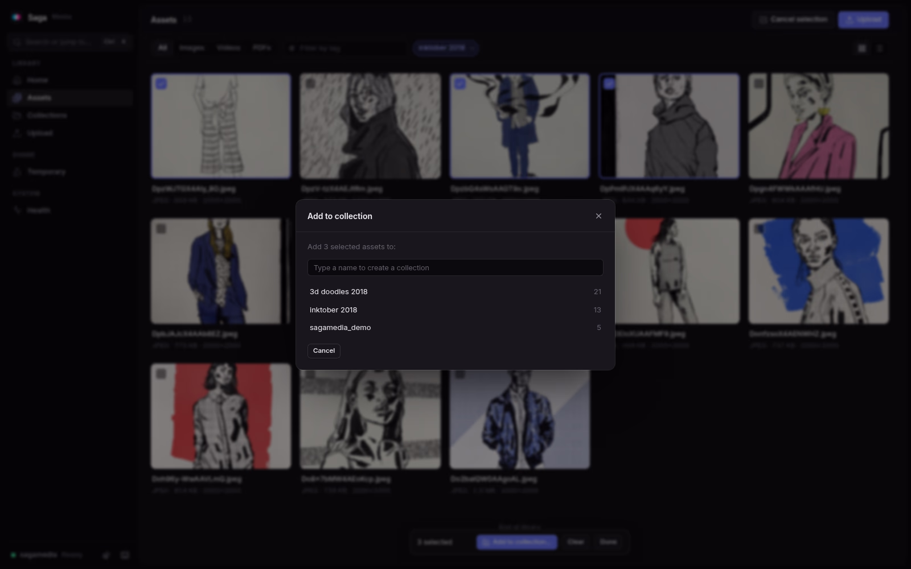
Task: Click the Upload icon in the sidebar
Action: [18, 133]
